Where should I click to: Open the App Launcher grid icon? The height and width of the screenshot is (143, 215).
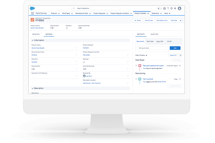33,13
